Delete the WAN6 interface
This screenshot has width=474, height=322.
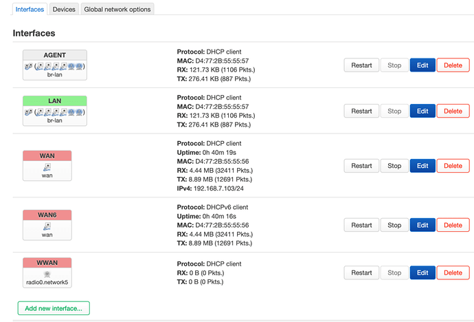pyautogui.click(x=453, y=225)
